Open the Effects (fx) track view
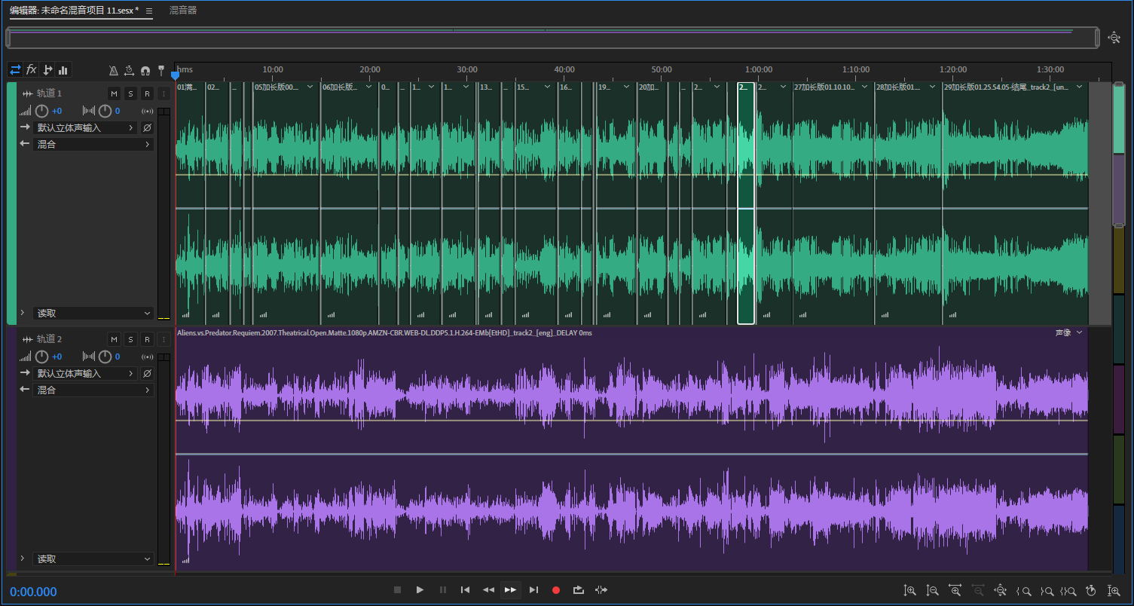 [32, 70]
